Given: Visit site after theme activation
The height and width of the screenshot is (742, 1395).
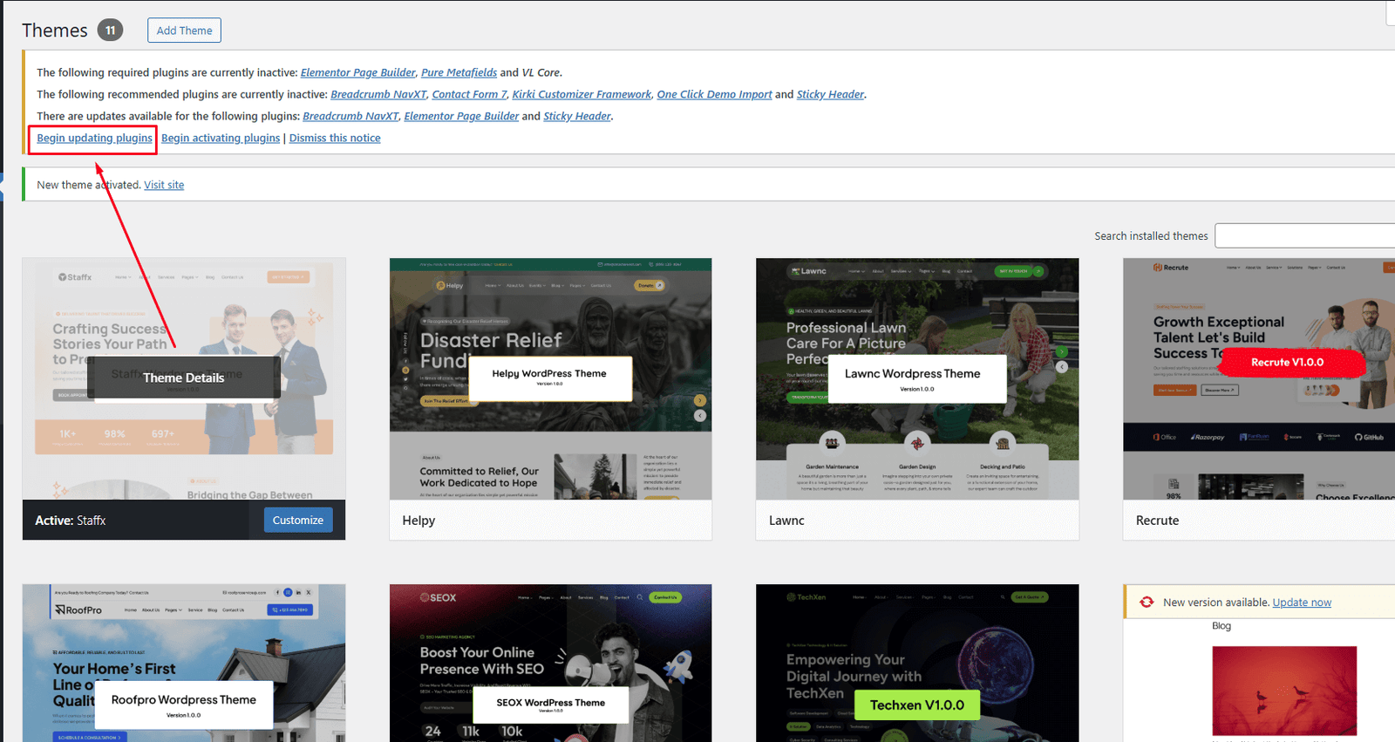Looking at the screenshot, I should (164, 185).
